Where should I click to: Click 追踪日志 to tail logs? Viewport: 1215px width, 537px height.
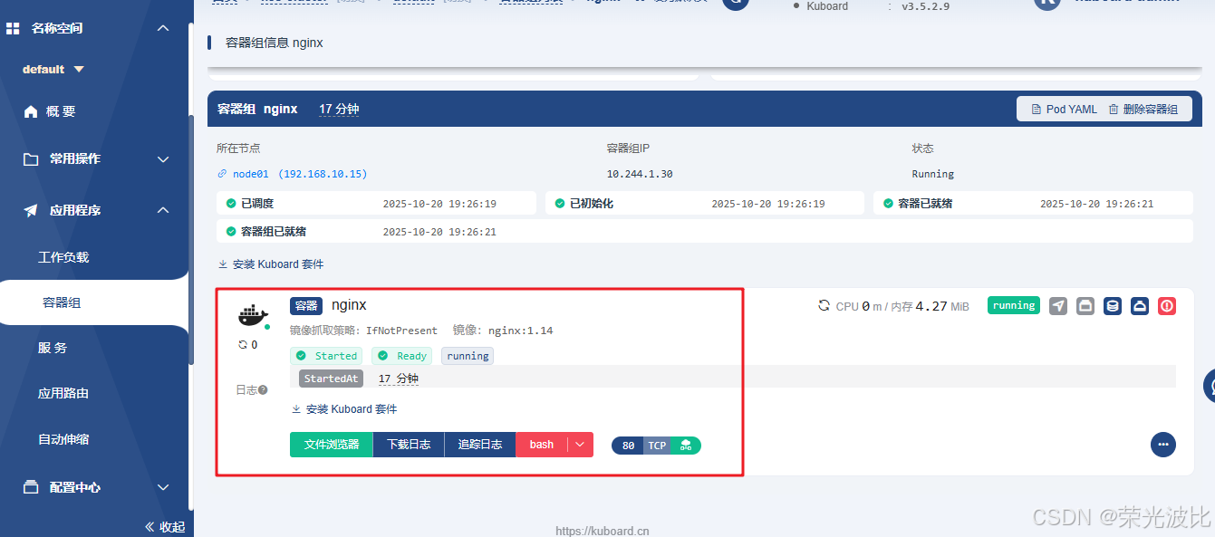pos(480,445)
